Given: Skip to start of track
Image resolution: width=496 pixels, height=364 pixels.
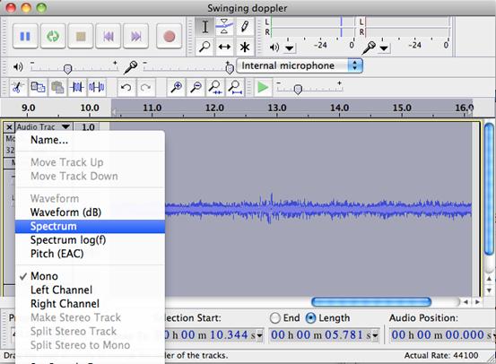Looking at the screenshot, I should pos(109,36).
